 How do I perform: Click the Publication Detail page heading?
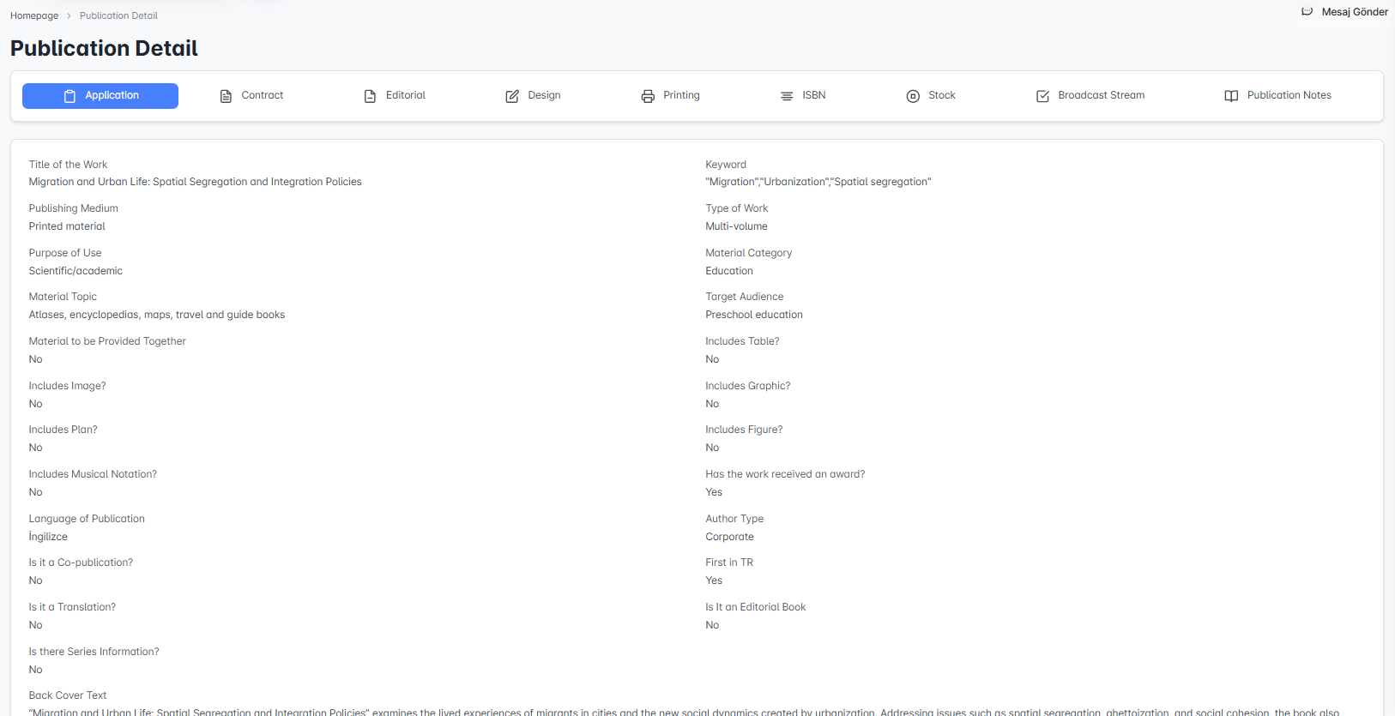coord(104,49)
